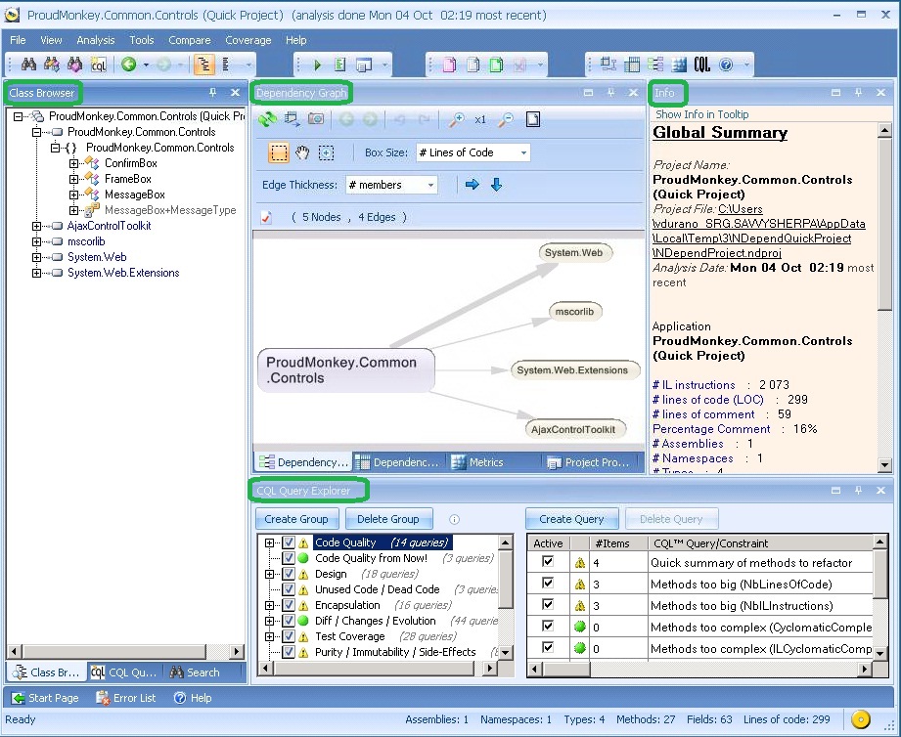Click the first binoculars search icon in toolbar
The width and height of the screenshot is (901, 737).
tap(28, 65)
